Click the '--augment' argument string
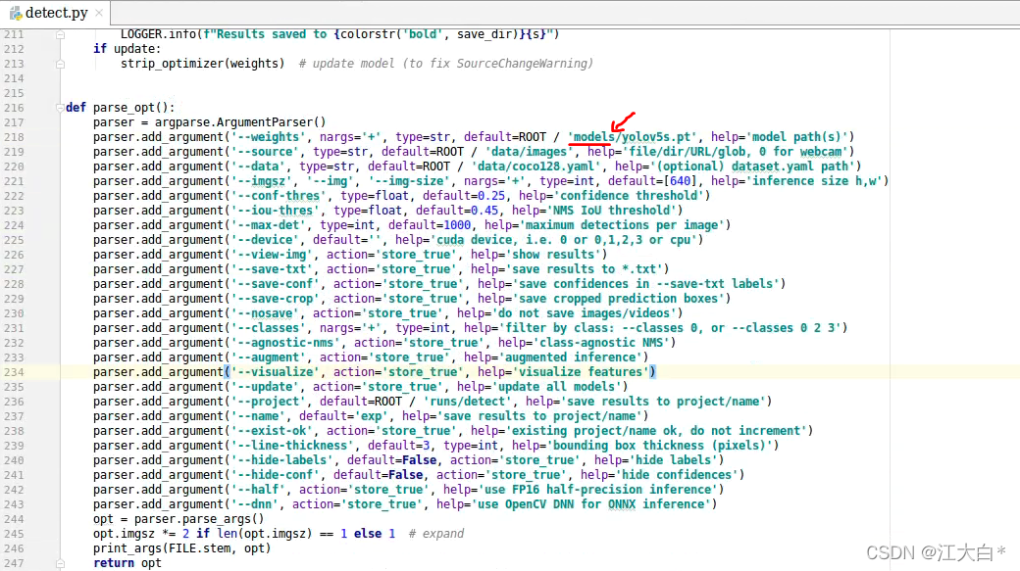 point(268,357)
